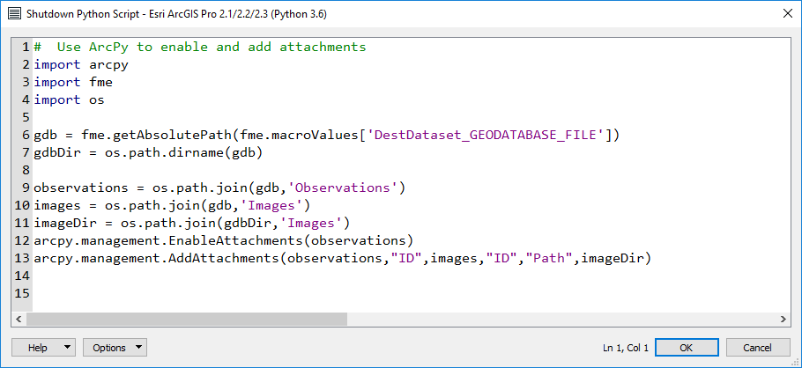
Task: Place cursor on empty line 15
Action: point(176,293)
